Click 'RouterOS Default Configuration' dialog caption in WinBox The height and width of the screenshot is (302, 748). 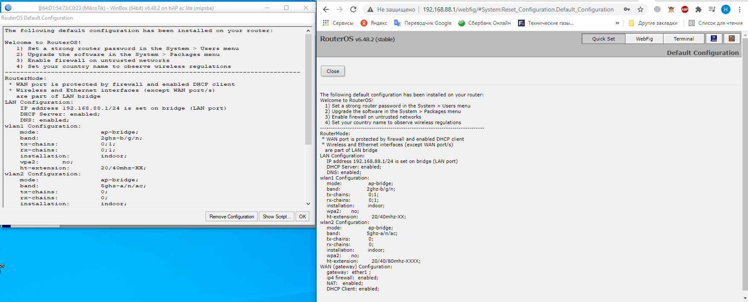coord(37,18)
